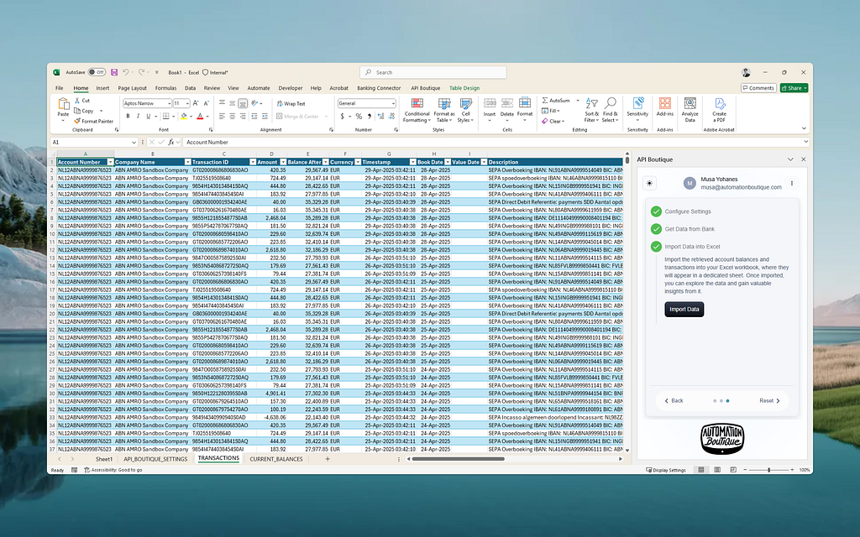Click the Import Data button
Screen dimensions: 860x537
pos(684,310)
